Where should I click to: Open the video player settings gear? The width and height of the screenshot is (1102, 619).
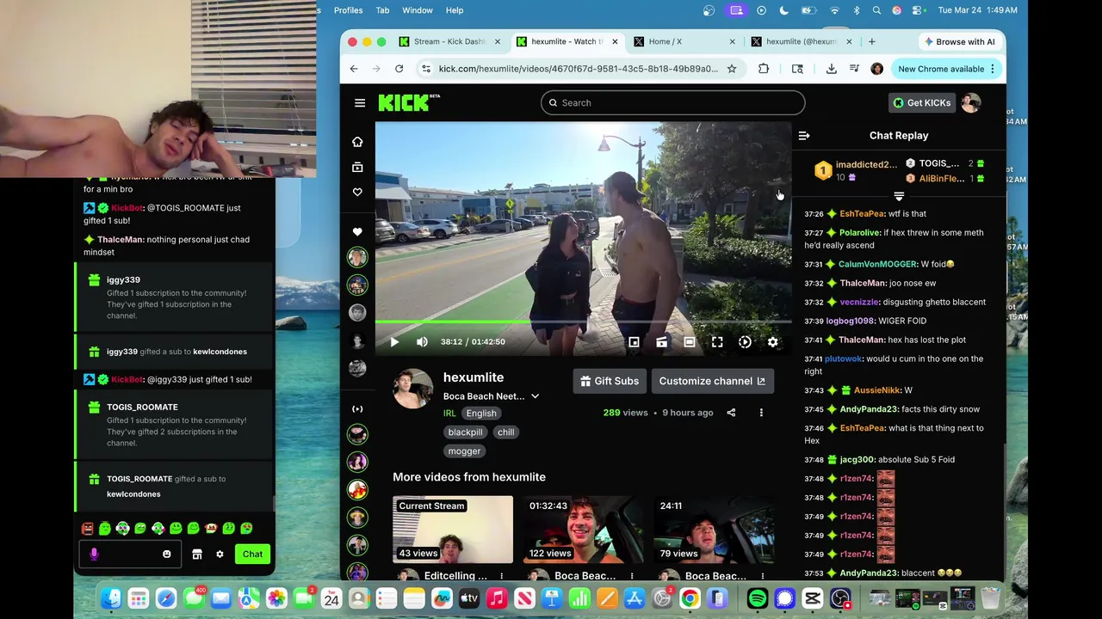(773, 342)
